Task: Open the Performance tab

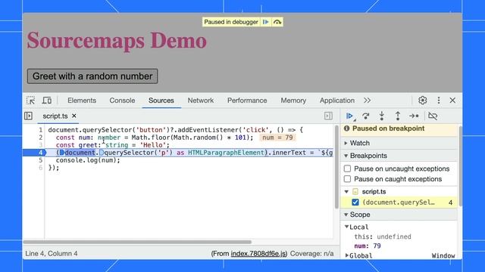Action: [x=247, y=100]
